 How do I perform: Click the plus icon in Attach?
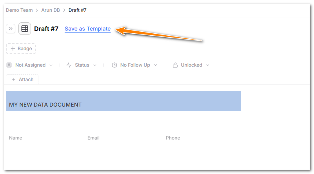point(13,80)
